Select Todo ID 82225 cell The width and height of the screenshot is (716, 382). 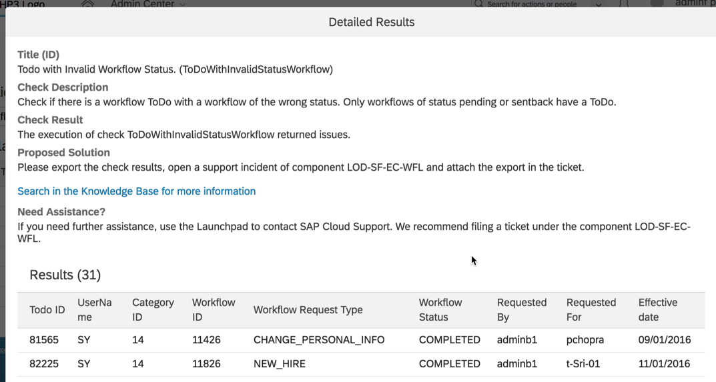point(44,364)
